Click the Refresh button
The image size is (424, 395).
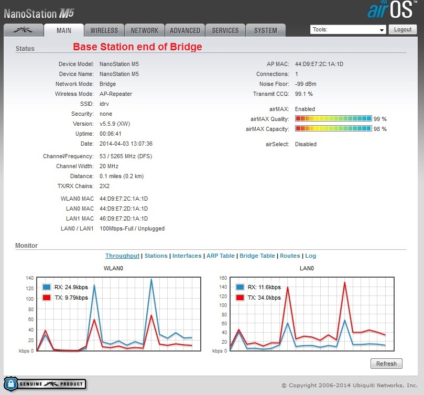tap(386, 364)
